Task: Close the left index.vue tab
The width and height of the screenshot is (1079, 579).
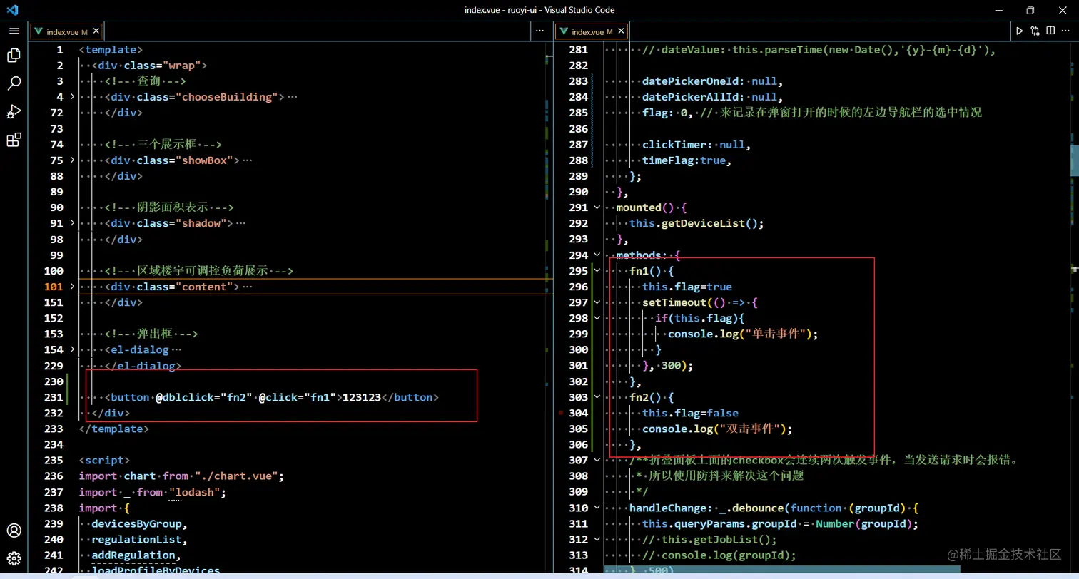Action: (96, 32)
